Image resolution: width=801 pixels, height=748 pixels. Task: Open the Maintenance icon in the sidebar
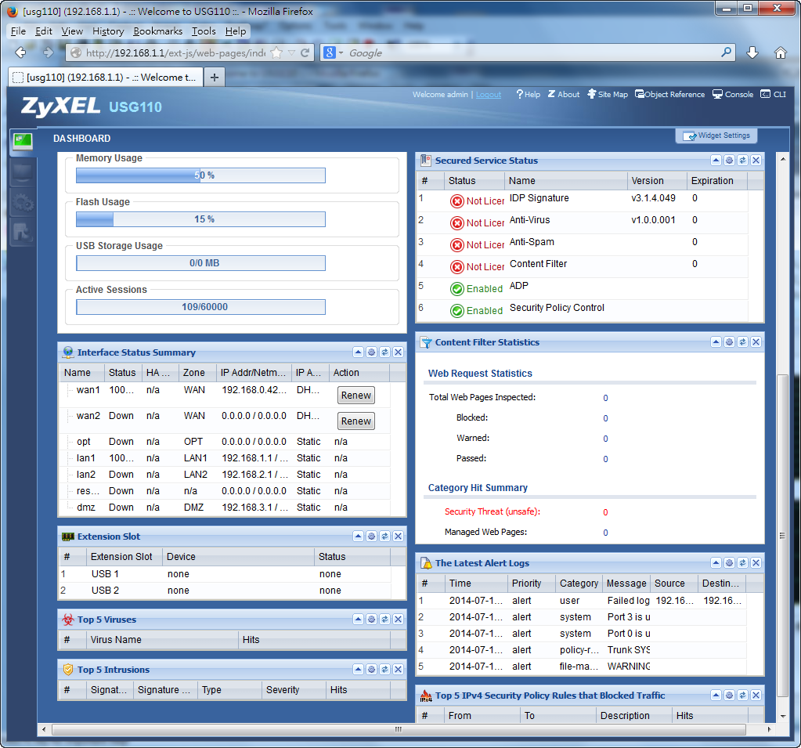[x=22, y=232]
